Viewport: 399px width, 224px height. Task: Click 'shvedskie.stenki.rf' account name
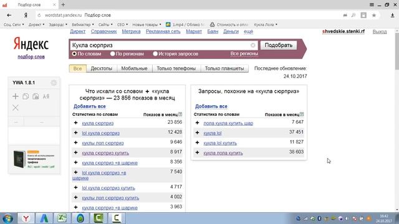(x=344, y=32)
